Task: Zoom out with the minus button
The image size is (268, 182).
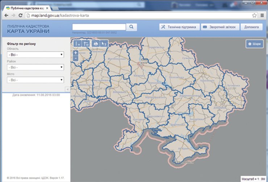Action: coord(75,58)
